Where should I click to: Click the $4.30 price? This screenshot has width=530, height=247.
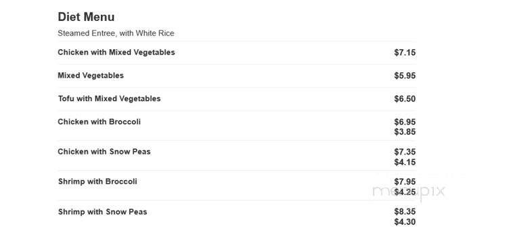coord(405,222)
